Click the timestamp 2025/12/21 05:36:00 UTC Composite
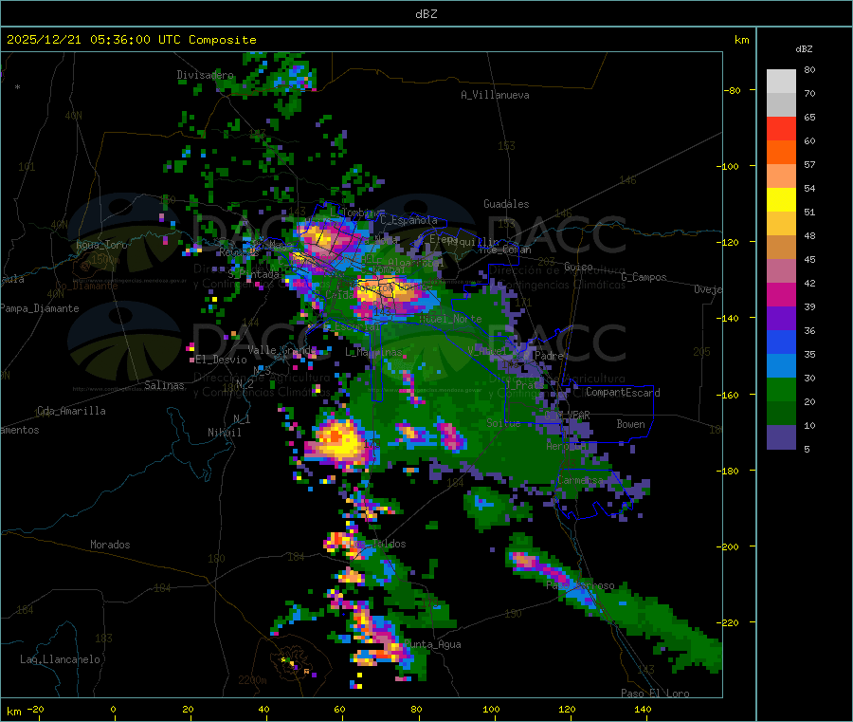853x722 pixels. pyautogui.click(x=131, y=40)
